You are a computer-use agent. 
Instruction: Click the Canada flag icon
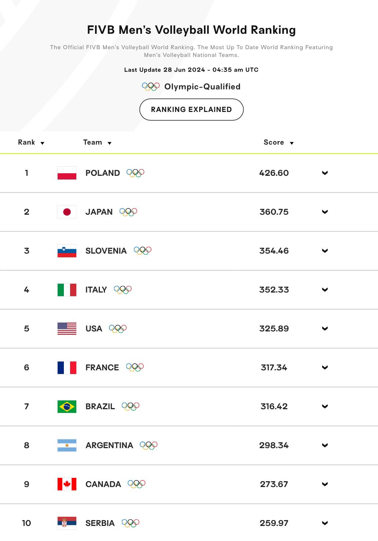coord(67,484)
